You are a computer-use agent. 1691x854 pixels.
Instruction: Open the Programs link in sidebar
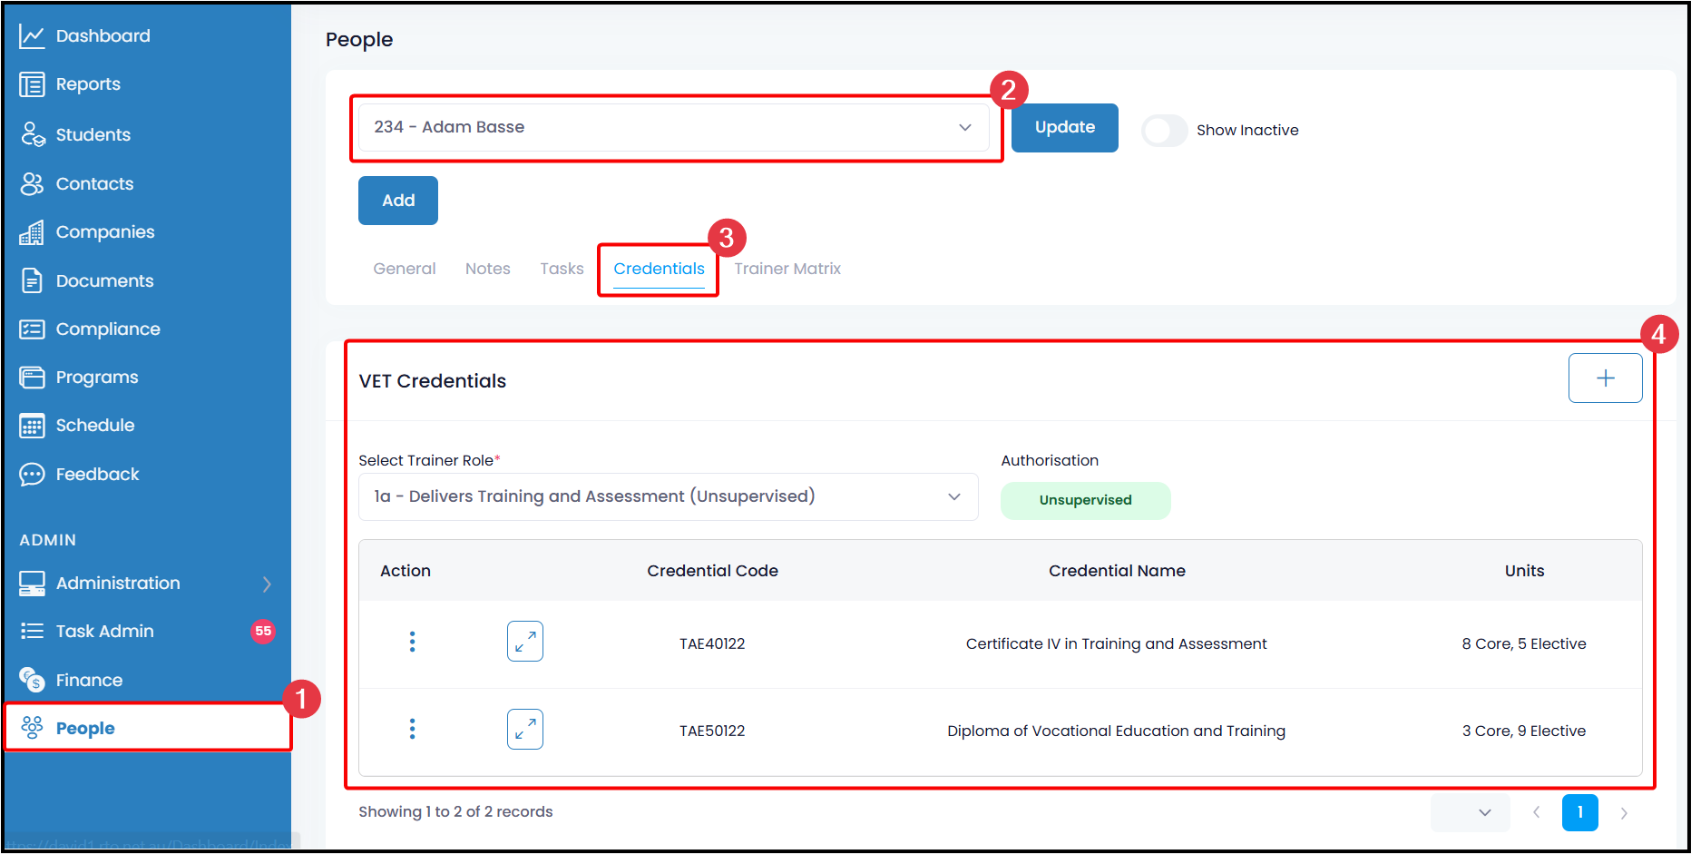97,378
